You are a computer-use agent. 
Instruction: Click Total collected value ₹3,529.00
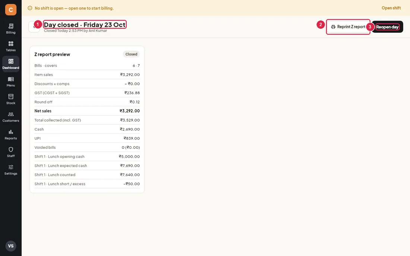(130, 120)
